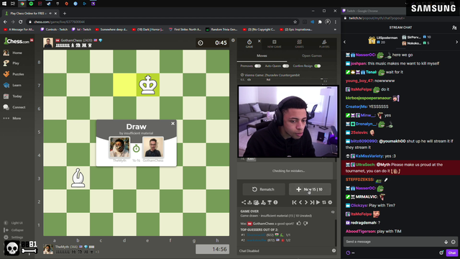
Task: Start a New 15|10 game
Action: (310, 189)
